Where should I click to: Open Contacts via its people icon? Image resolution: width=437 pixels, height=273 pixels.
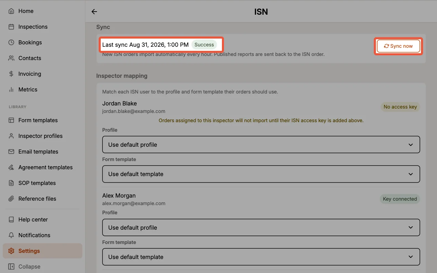tap(11, 58)
